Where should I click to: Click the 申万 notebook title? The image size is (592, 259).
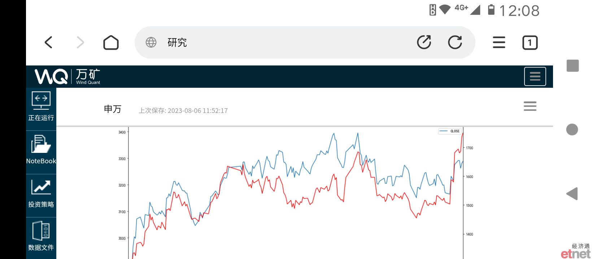pos(113,109)
